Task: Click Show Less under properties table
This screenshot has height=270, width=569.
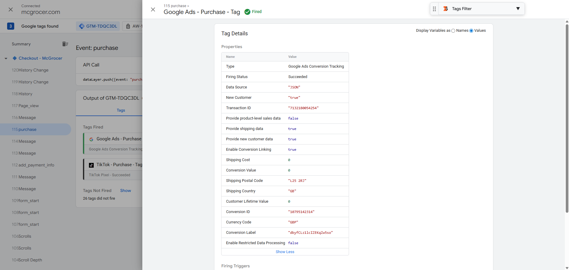Action: point(285,252)
